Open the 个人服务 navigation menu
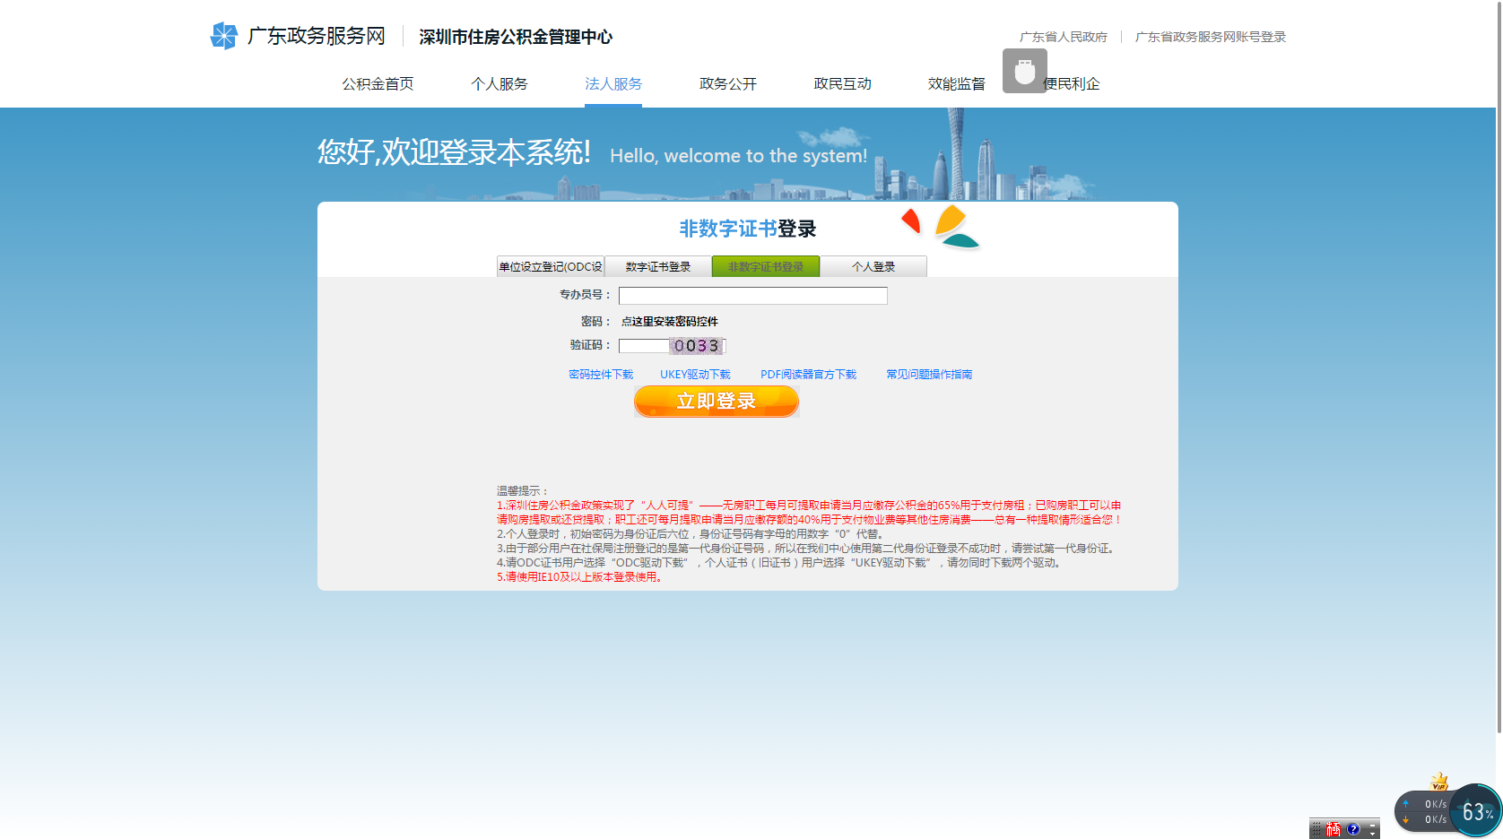The height and width of the screenshot is (839, 1503). click(500, 84)
